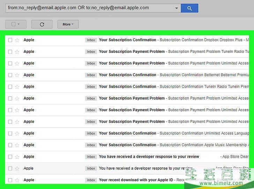Open unread 'You have received a developer response' email
254x189 pixels.
(x=149, y=157)
